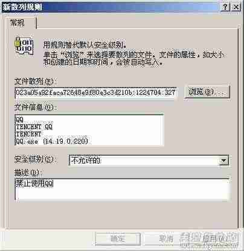This screenshot has width=244, height=251.
Task: Open file browser with 浏览 button
Action: pyautogui.click(x=207, y=92)
